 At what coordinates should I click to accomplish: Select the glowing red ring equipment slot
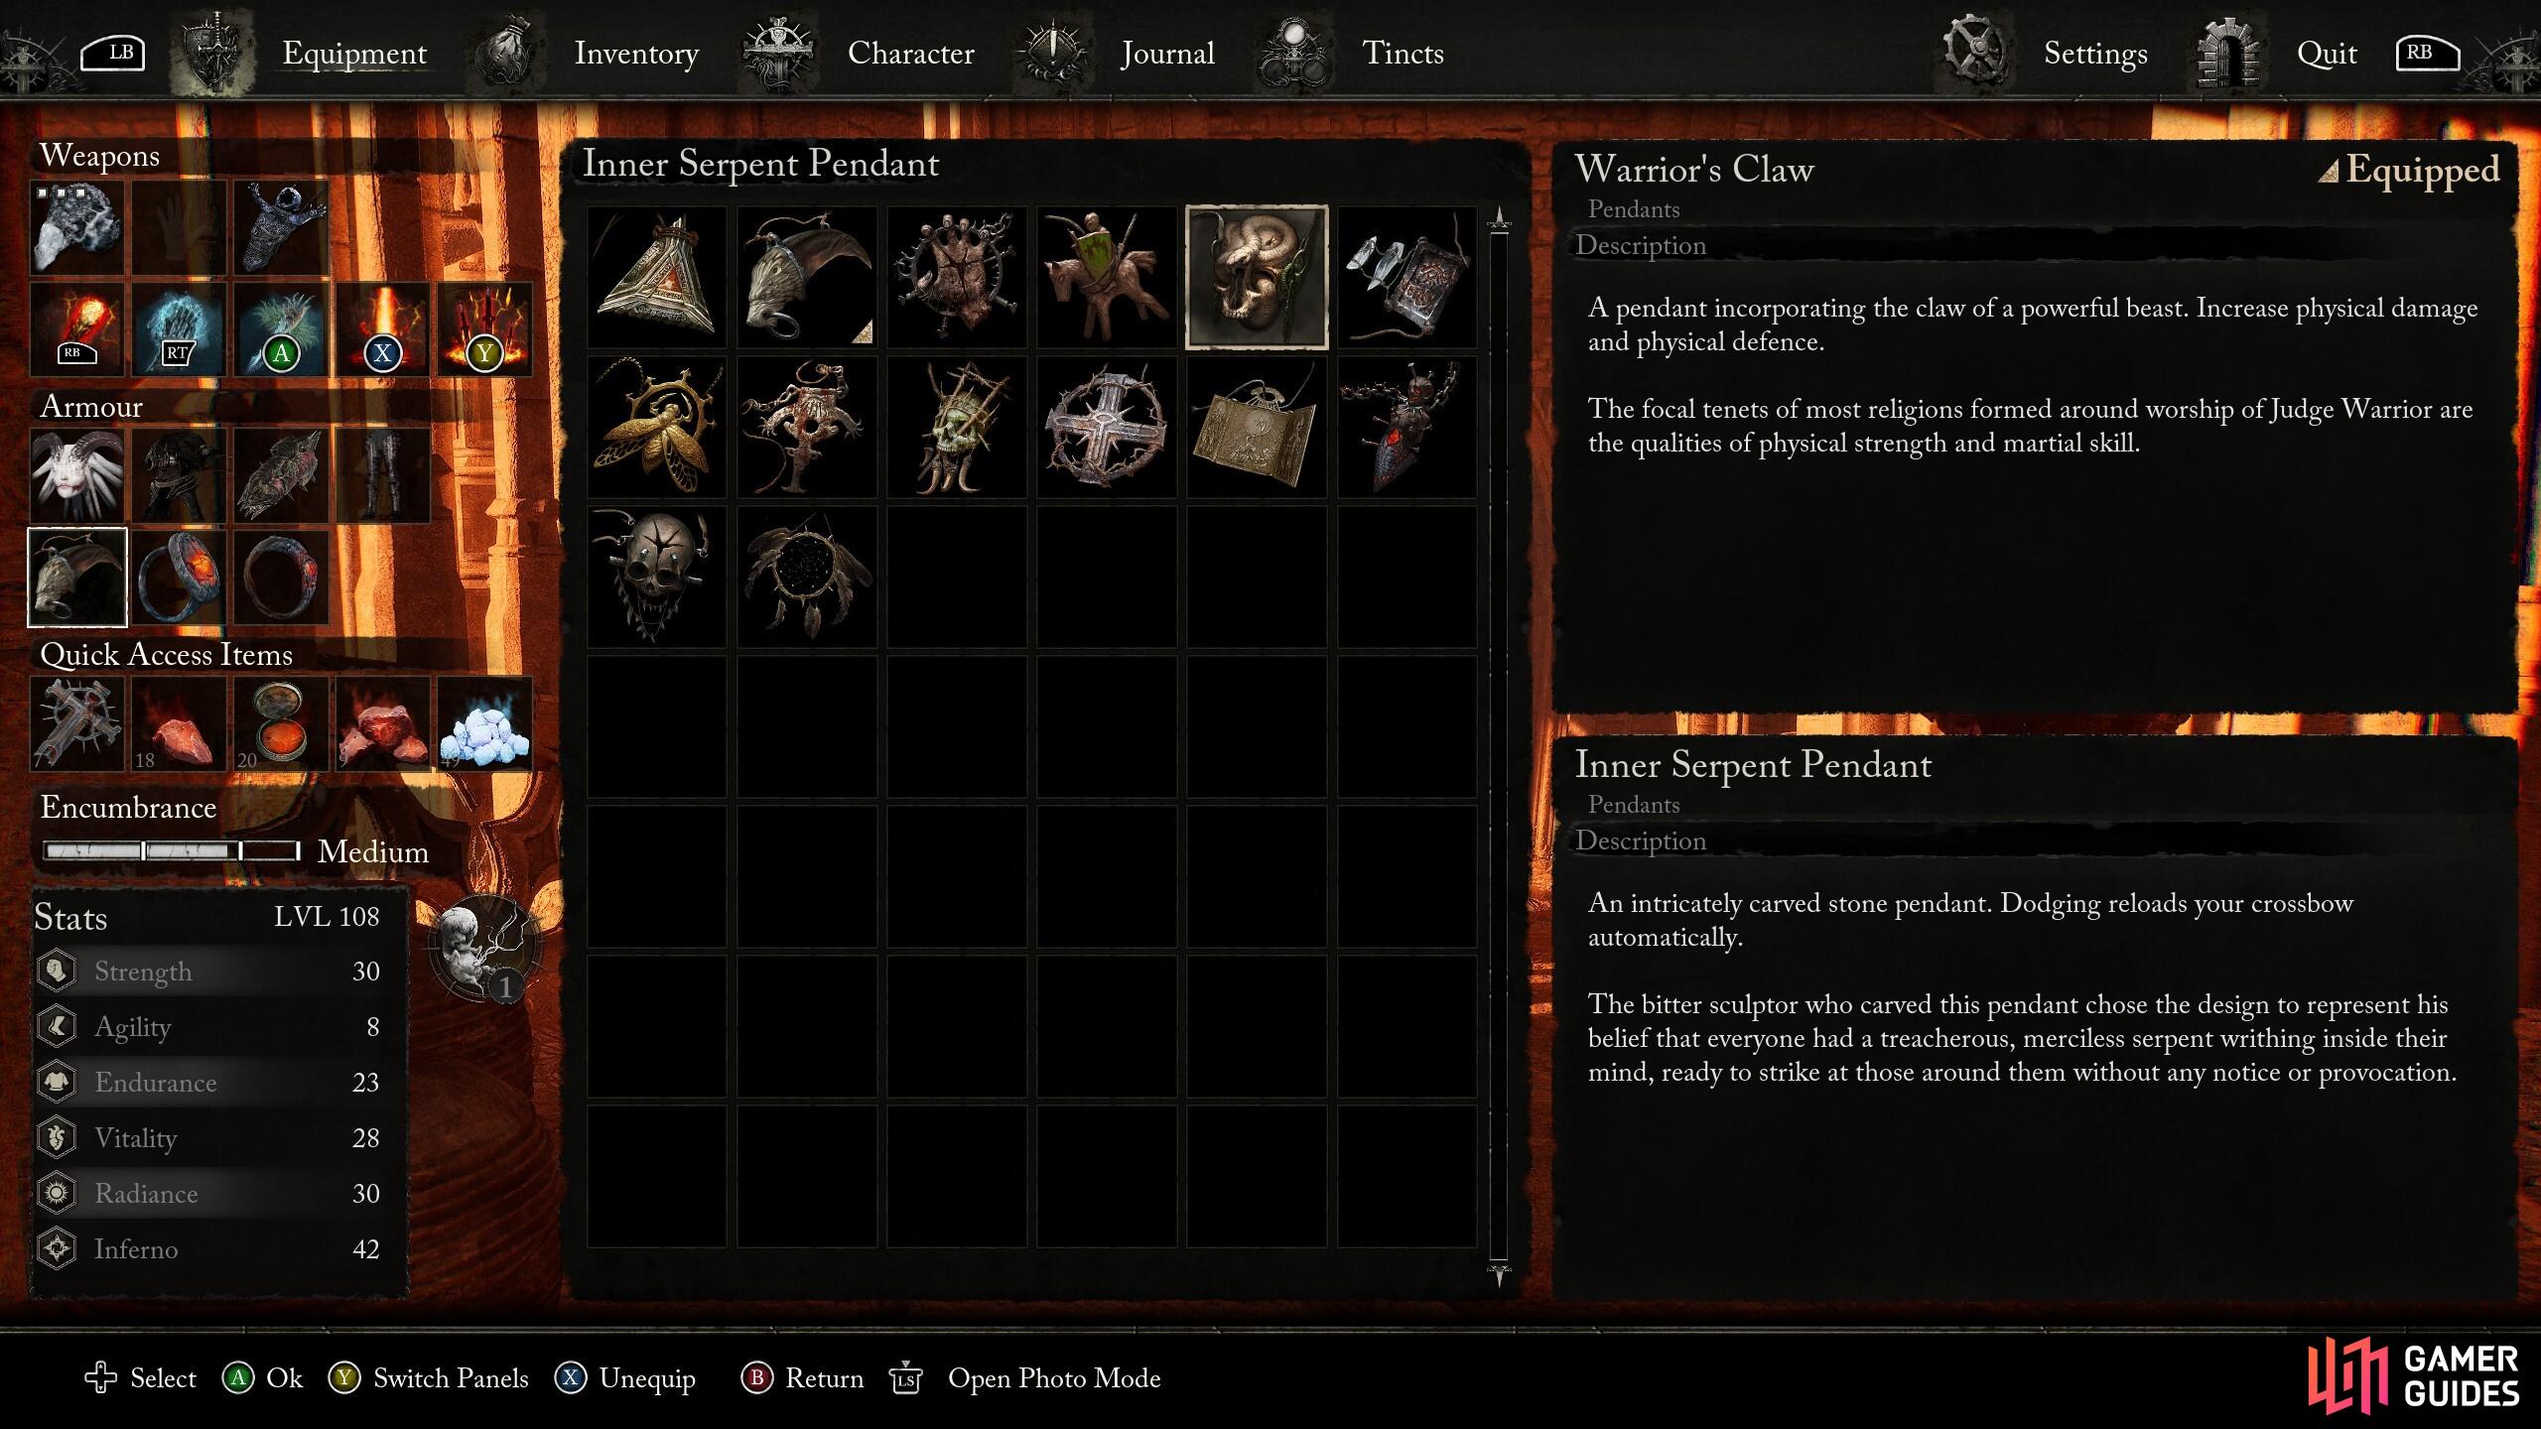180,578
